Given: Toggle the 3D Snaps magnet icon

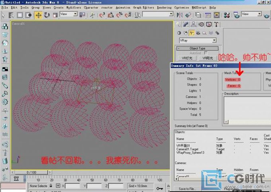Looking at the screenshot, I should (102, 15).
